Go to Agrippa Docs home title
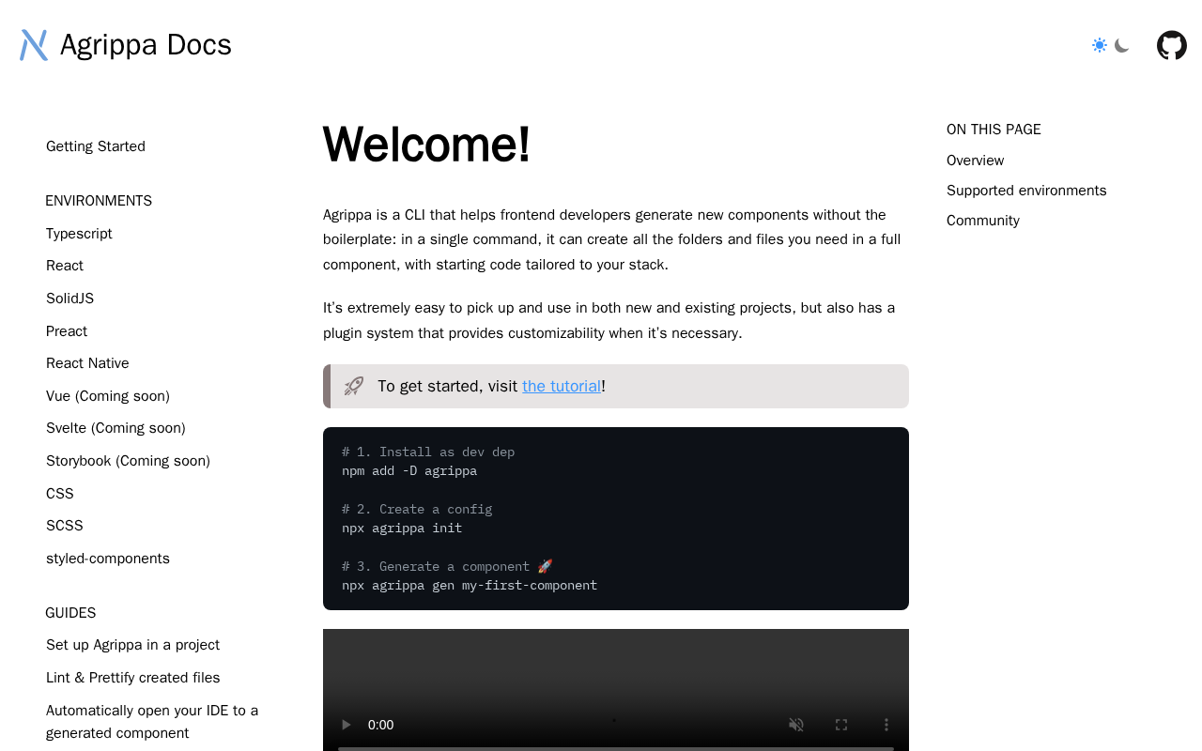This screenshot has height=751, width=1202. pos(146,45)
